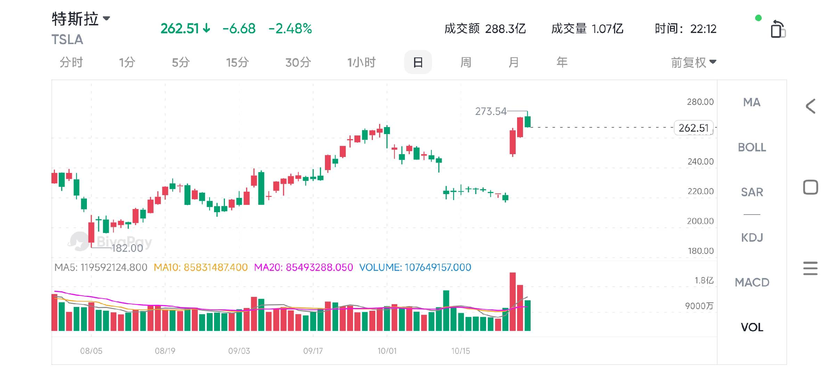Click the 200.00 price axis label
Screen dimensions: 834x375
700,221
